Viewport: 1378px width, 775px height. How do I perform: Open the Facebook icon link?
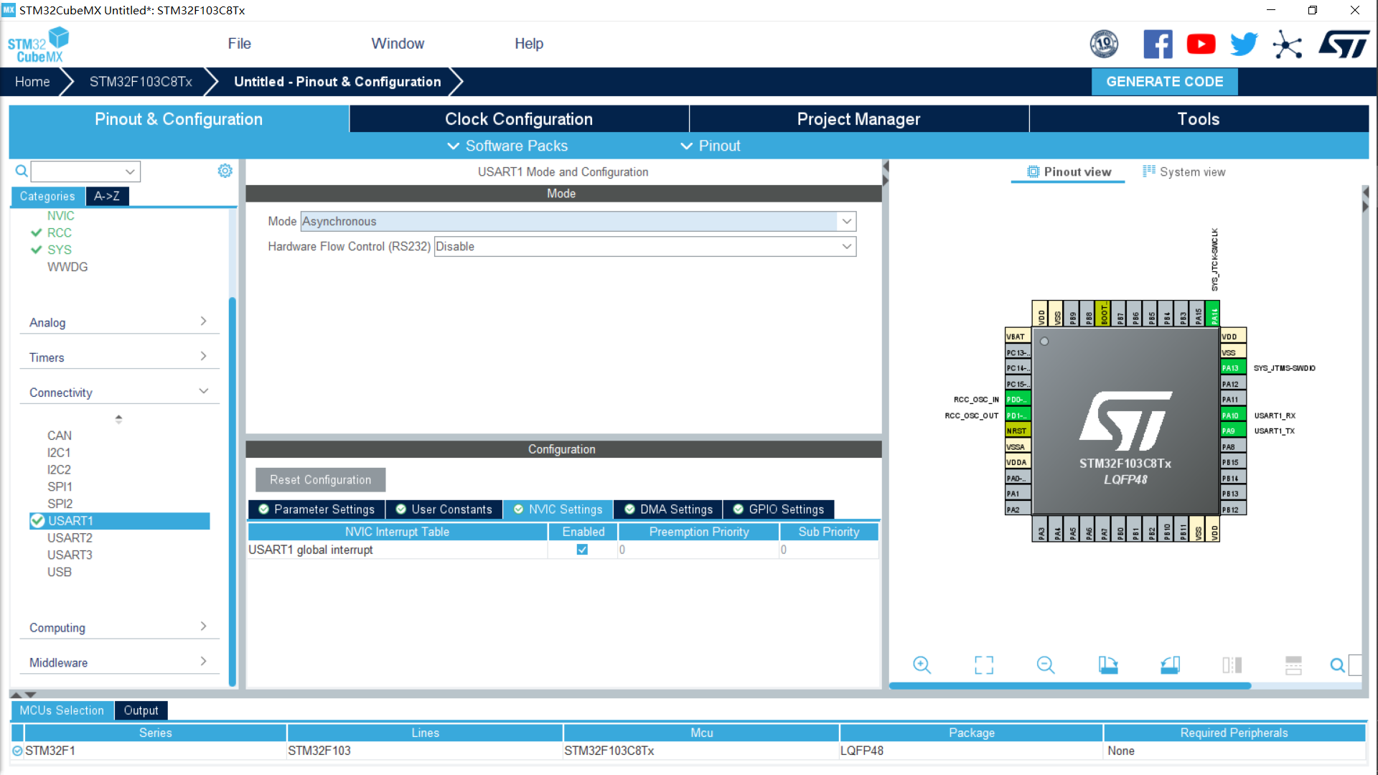(1158, 44)
